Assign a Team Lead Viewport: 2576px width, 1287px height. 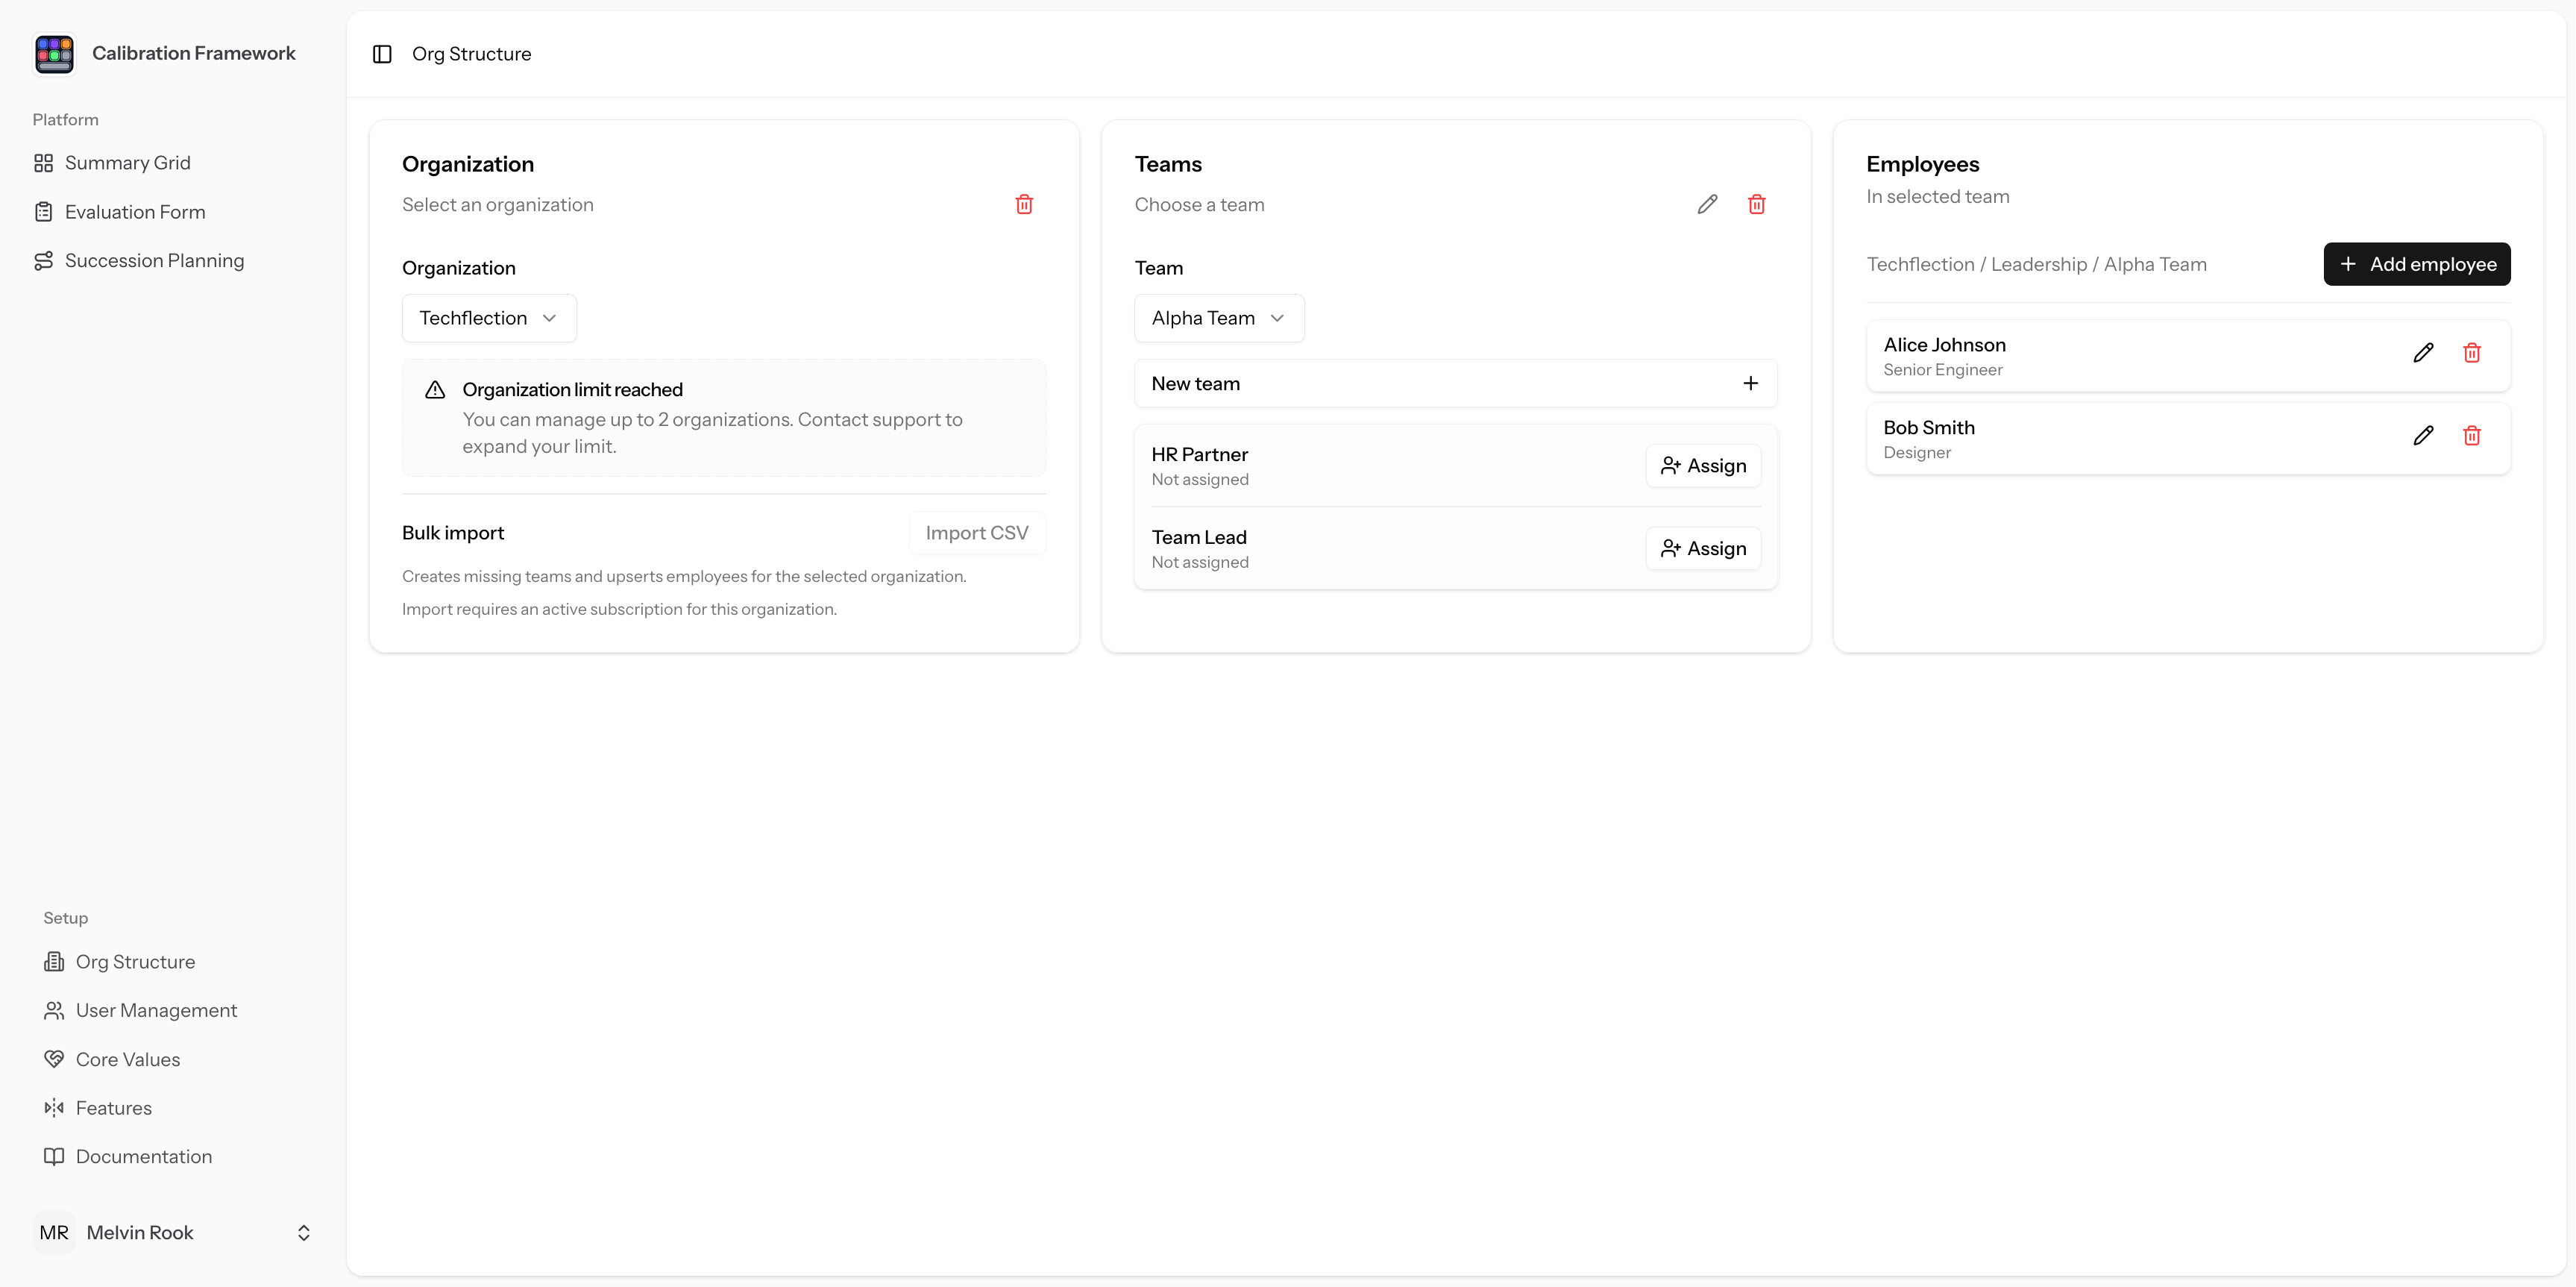pos(1703,549)
